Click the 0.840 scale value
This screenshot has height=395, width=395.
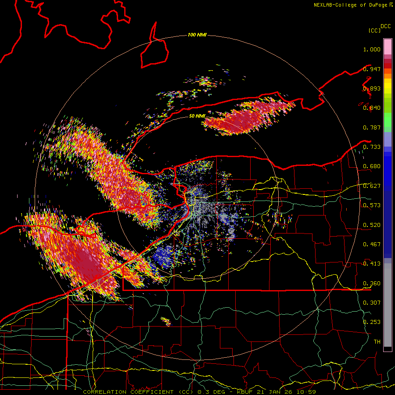[x=372, y=108]
